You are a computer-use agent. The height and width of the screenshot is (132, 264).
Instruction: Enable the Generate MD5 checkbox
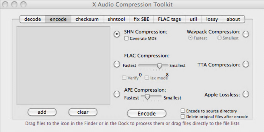tap(126, 39)
